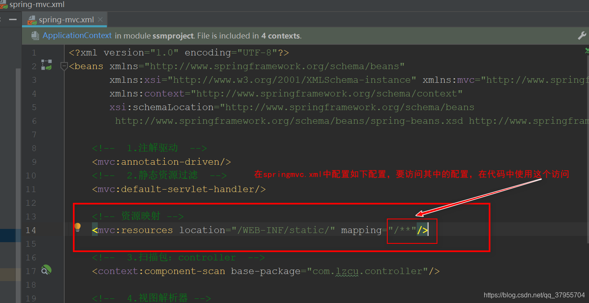Click the 扫描包 controller comment on line 16
Image resolution: width=589 pixels, height=303 pixels.
(178, 257)
